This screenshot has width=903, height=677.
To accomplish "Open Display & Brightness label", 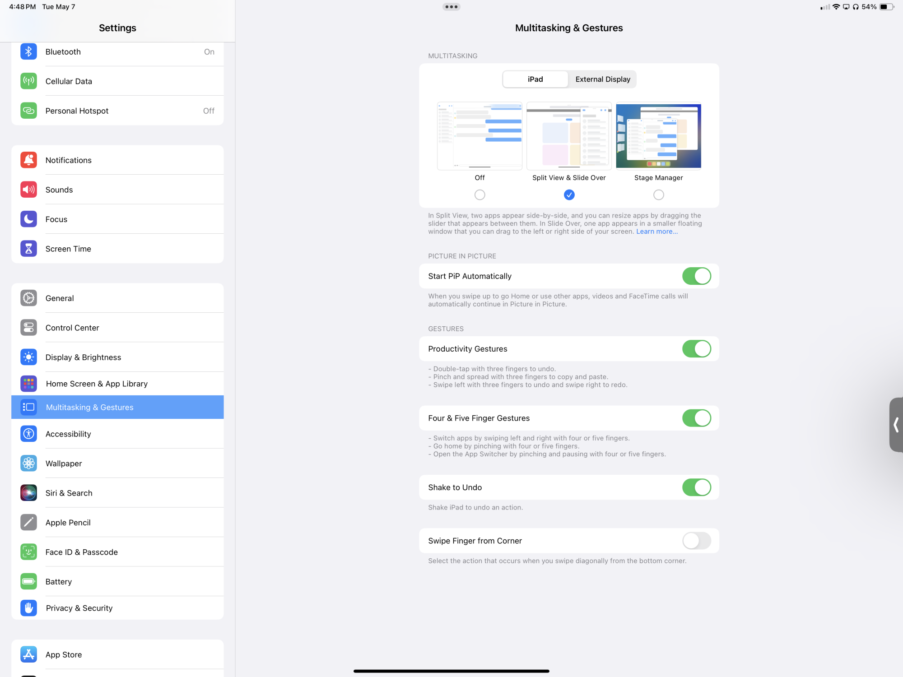I will (84, 357).
